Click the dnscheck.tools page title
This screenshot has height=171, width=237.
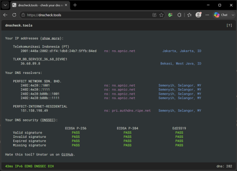tap(19, 26)
